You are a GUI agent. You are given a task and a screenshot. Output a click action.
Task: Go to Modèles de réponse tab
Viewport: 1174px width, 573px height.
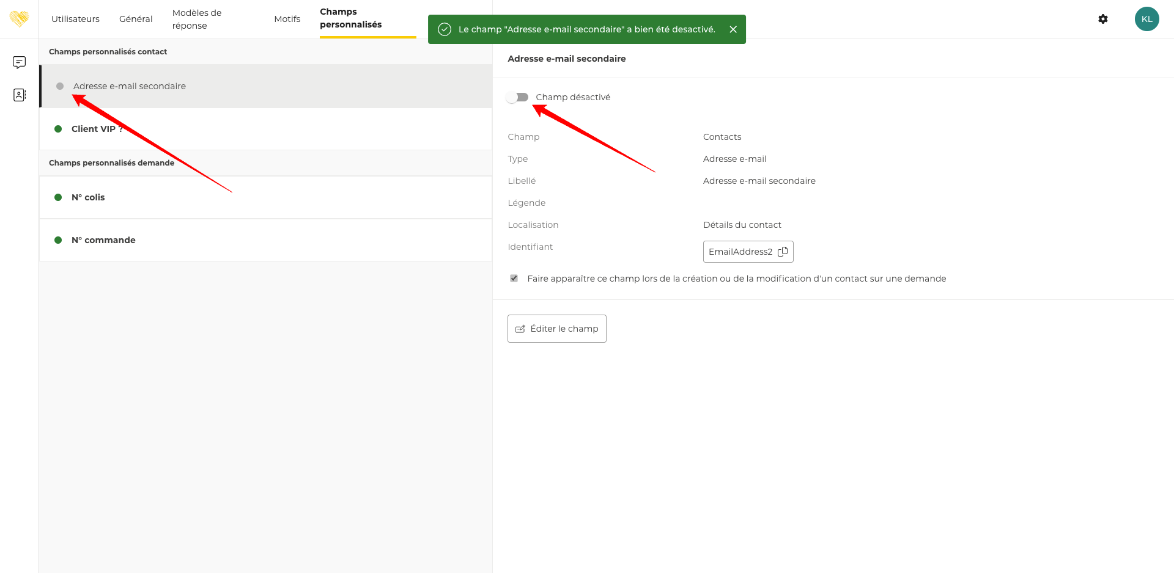(197, 19)
